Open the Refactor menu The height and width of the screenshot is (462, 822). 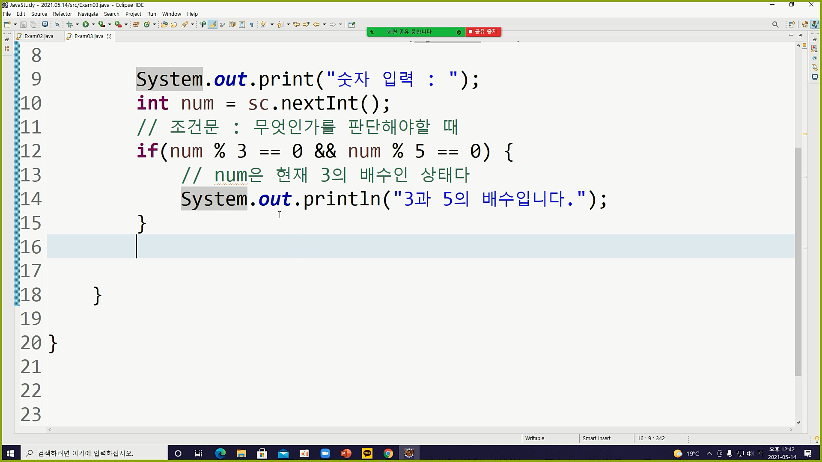click(62, 14)
